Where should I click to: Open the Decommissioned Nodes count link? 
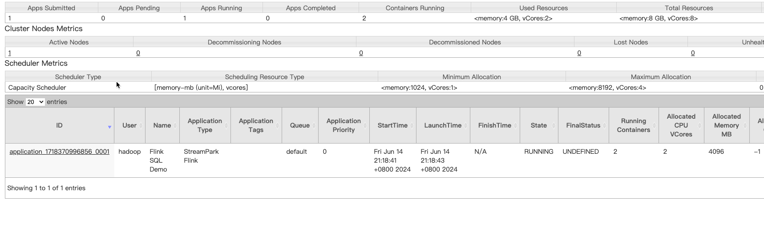tap(361, 53)
